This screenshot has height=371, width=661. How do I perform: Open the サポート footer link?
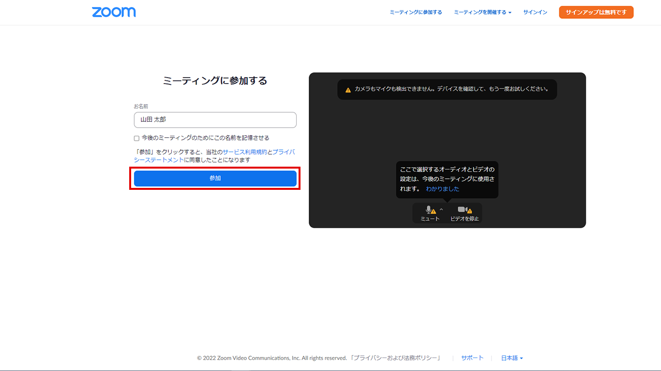472,358
